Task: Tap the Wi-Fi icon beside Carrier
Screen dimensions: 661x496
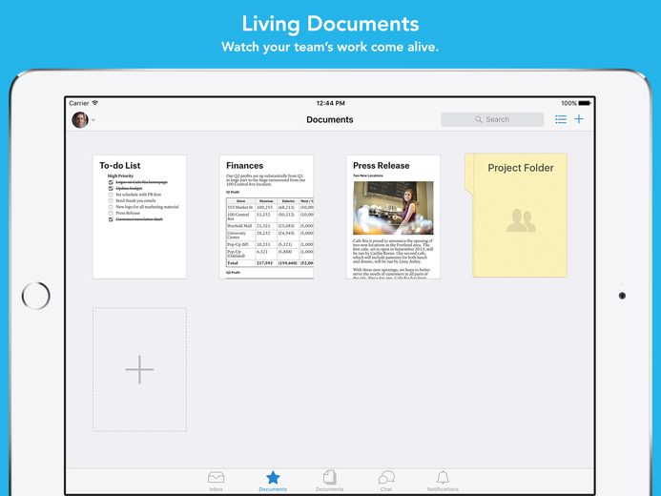Action: tap(95, 103)
